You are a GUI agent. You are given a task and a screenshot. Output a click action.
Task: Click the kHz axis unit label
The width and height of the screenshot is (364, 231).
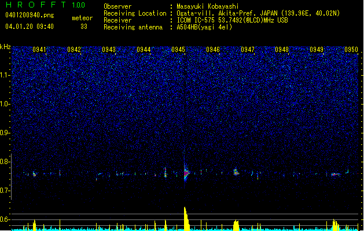click(x=5, y=47)
